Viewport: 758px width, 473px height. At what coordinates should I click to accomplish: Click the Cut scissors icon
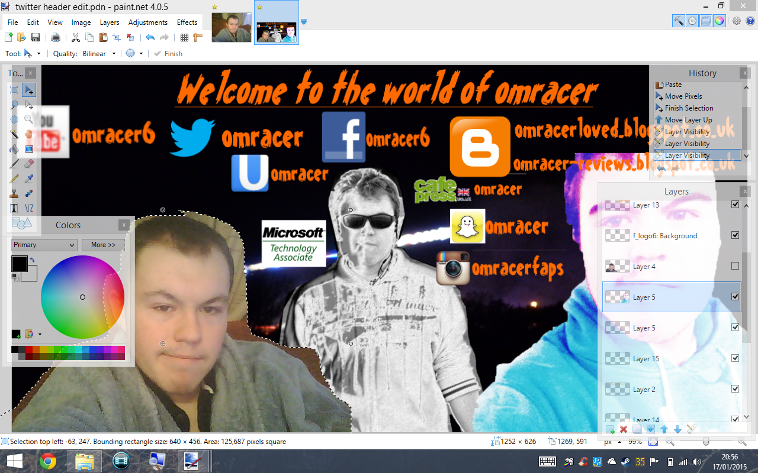(76, 38)
